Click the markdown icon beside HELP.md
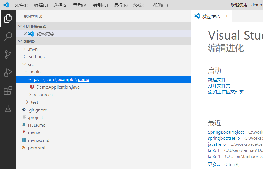This screenshot has height=169, width=263. click(x=24, y=125)
